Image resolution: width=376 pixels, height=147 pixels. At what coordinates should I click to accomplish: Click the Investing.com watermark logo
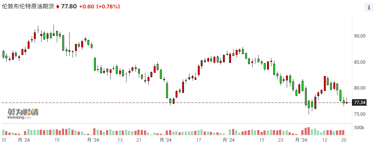(23, 114)
